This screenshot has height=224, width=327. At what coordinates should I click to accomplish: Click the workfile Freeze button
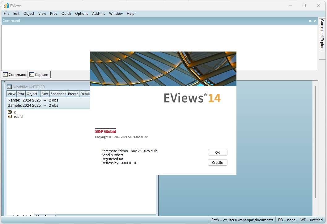click(73, 94)
